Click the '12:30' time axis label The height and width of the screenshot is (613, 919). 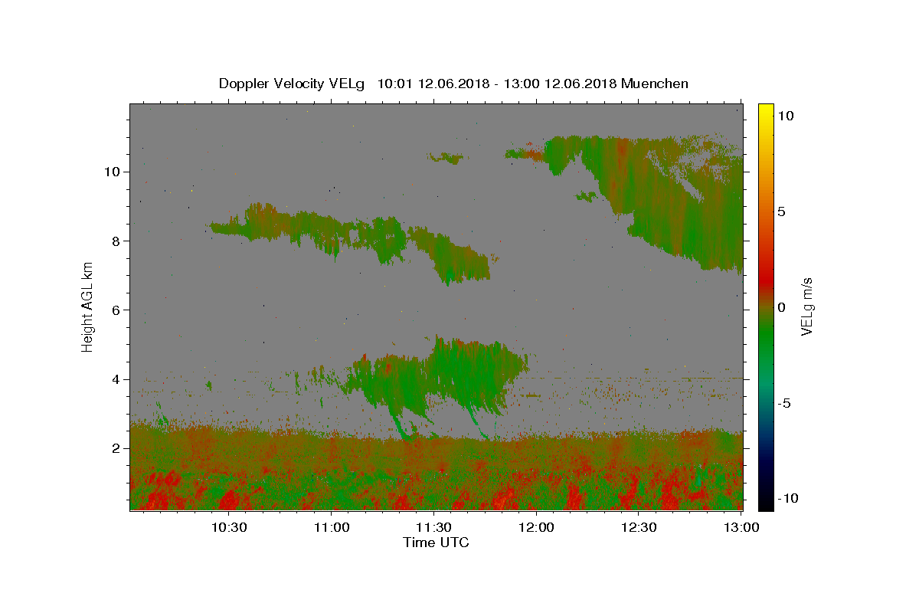pyautogui.click(x=639, y=527)
